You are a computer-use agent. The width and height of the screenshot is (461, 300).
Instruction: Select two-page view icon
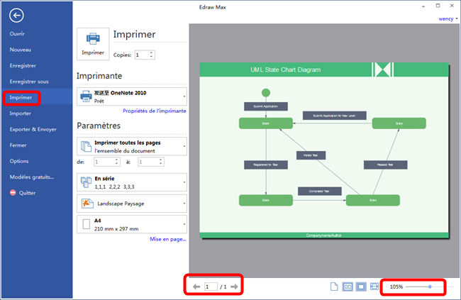click(x=348, y=287)
